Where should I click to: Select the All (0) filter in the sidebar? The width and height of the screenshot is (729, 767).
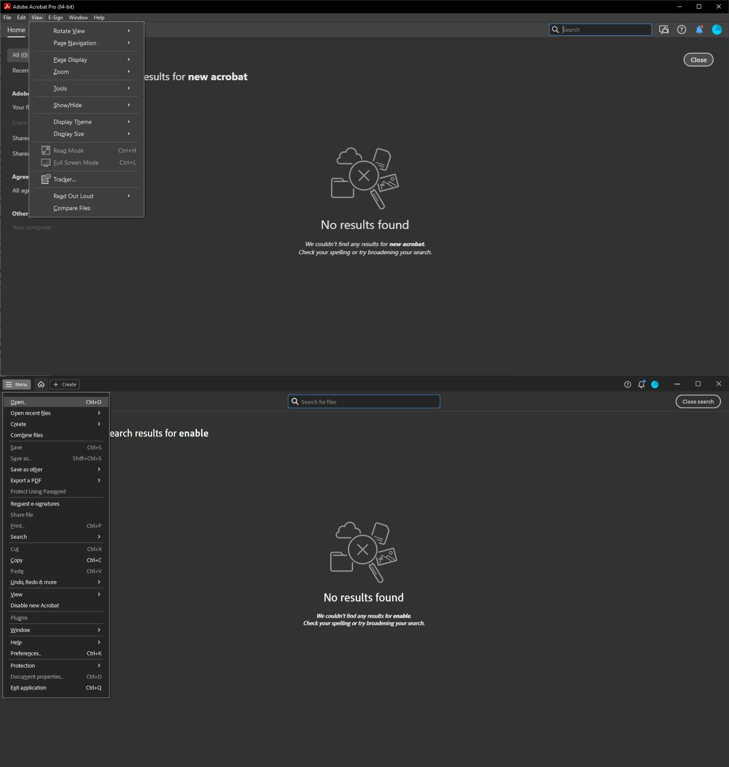coord(18,55)
